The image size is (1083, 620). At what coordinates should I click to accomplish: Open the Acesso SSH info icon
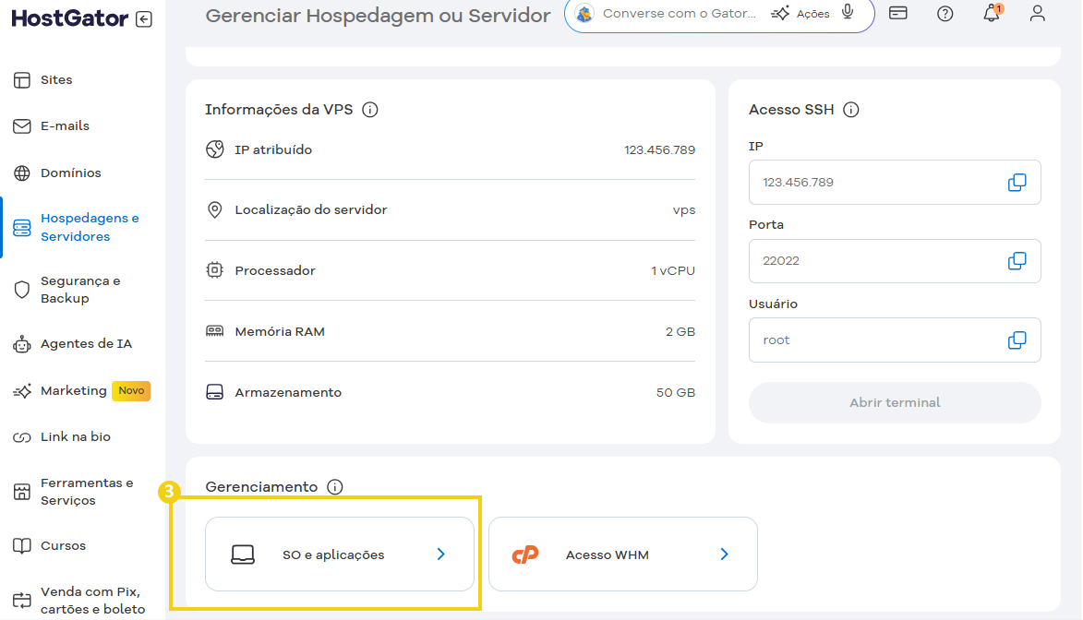[x=850, y=109]
